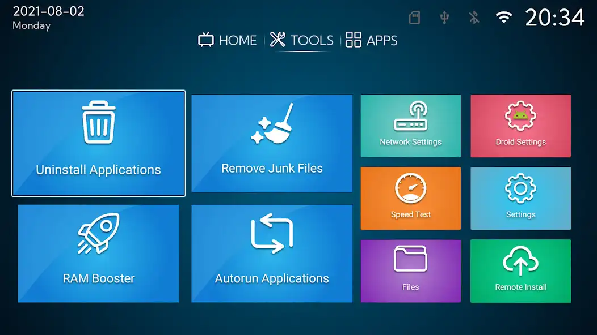Switch to the HOME tab
The height and width of the screenshot is (335, 597).
(226, 41)
